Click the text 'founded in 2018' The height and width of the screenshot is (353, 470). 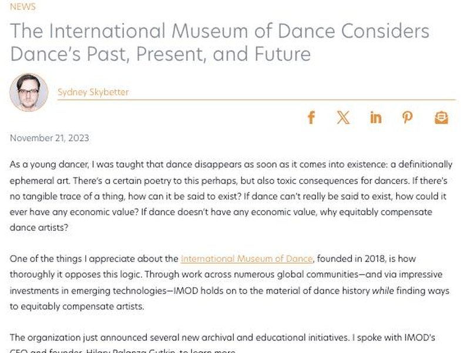(x=350, y=259)
